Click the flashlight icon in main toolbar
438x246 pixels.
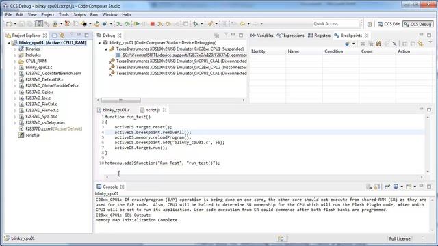tap(210, 24)
